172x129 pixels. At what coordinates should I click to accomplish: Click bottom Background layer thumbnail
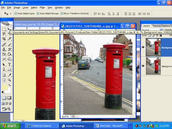pos(153,66)
